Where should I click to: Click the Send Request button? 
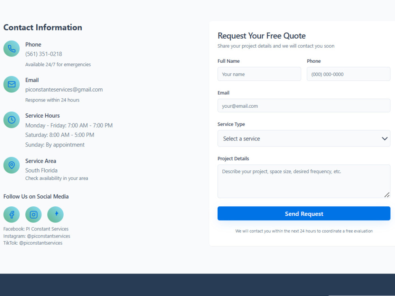click(304, 214)
